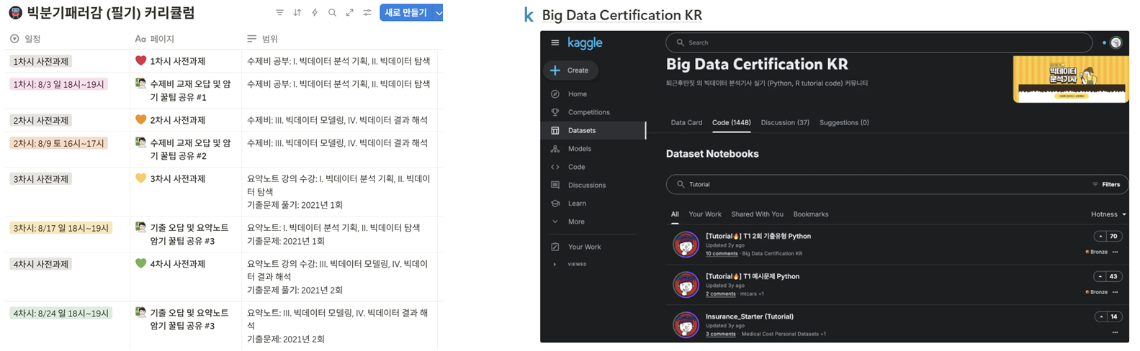Open Competitions in Kaggle sidebar

(588, 112)
